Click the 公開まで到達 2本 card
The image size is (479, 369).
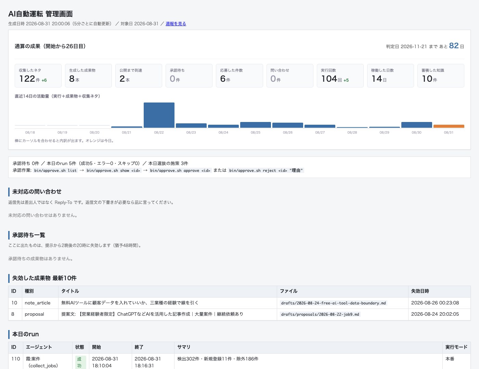(139, 76)
